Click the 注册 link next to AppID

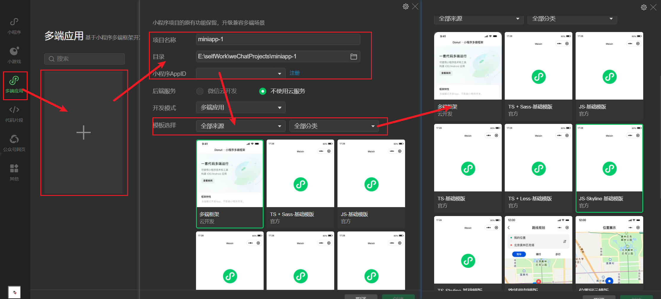tap(294, 73)
